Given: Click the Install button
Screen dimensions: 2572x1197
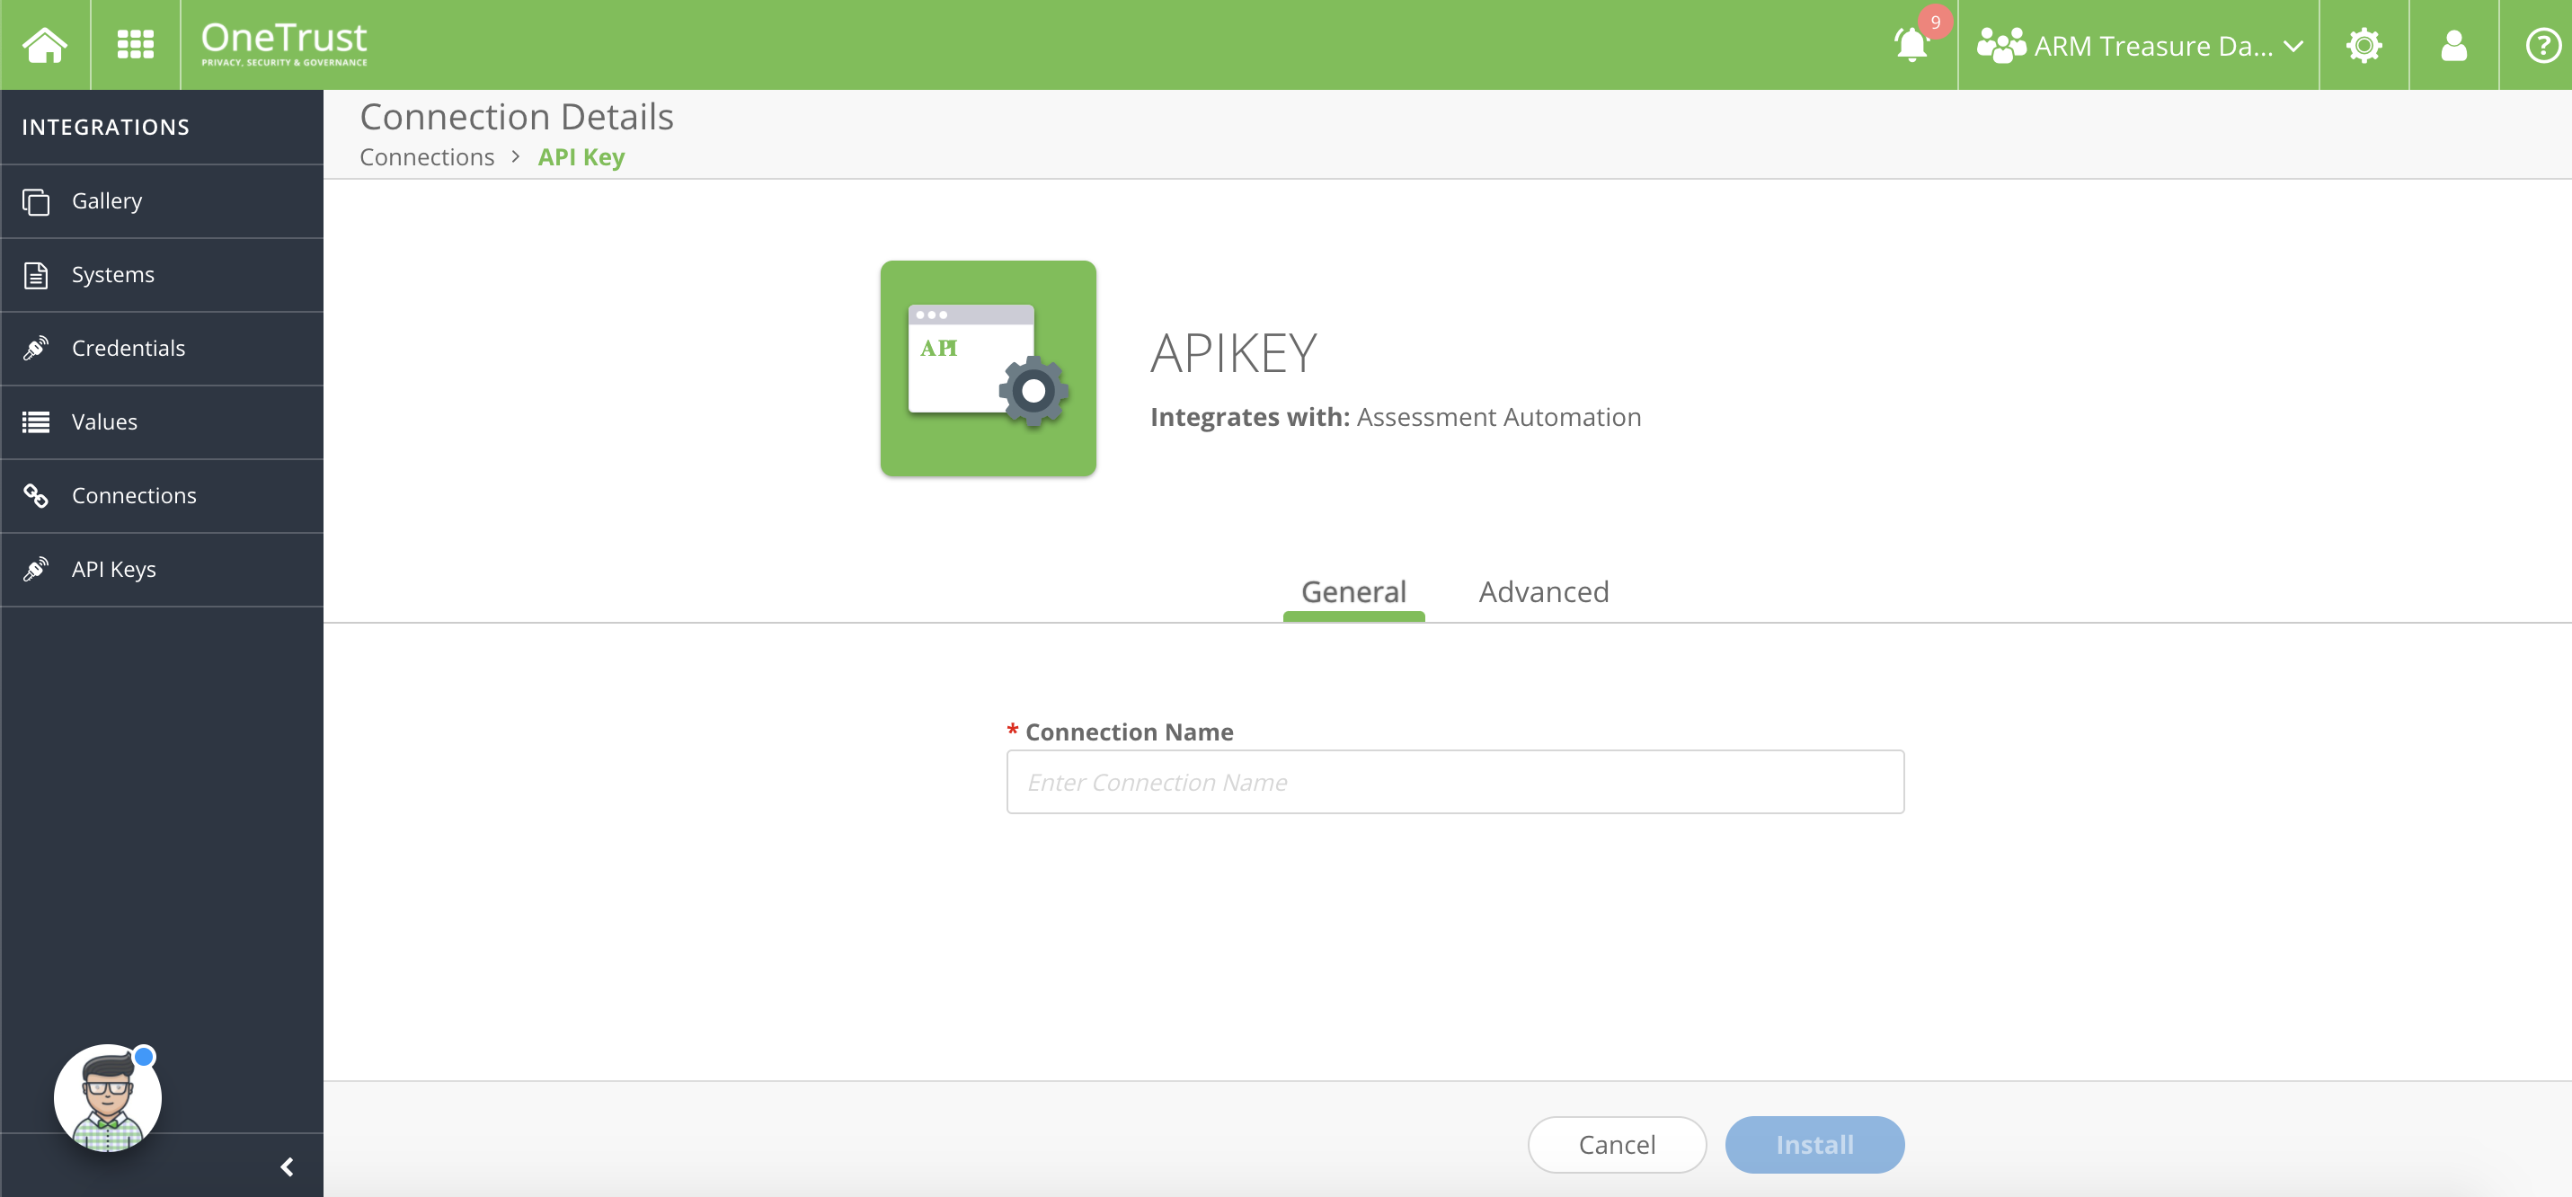Looking at the screenshot, I should [x=1814, y=1144].
